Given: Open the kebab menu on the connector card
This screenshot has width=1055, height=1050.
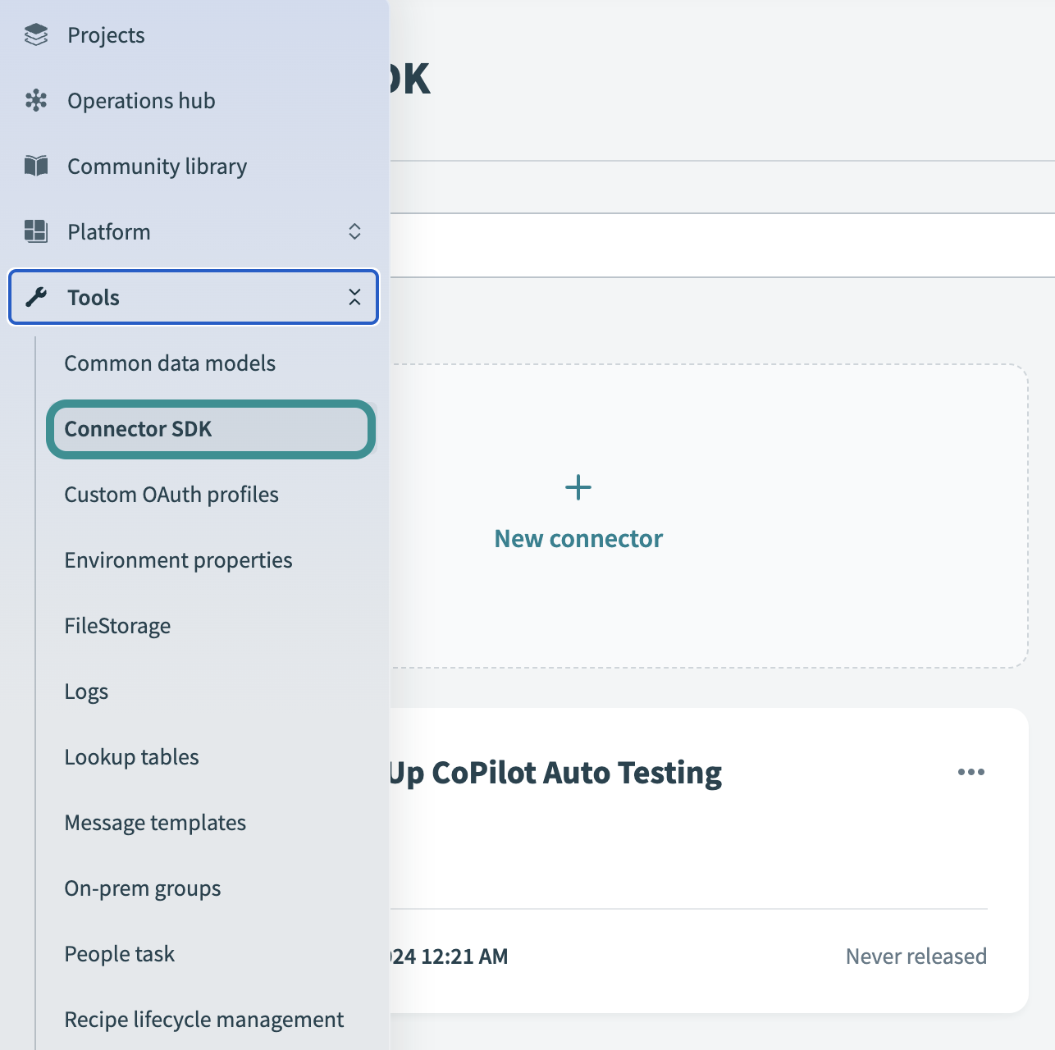Looking at the screenshot, I should tap(971, 771).
